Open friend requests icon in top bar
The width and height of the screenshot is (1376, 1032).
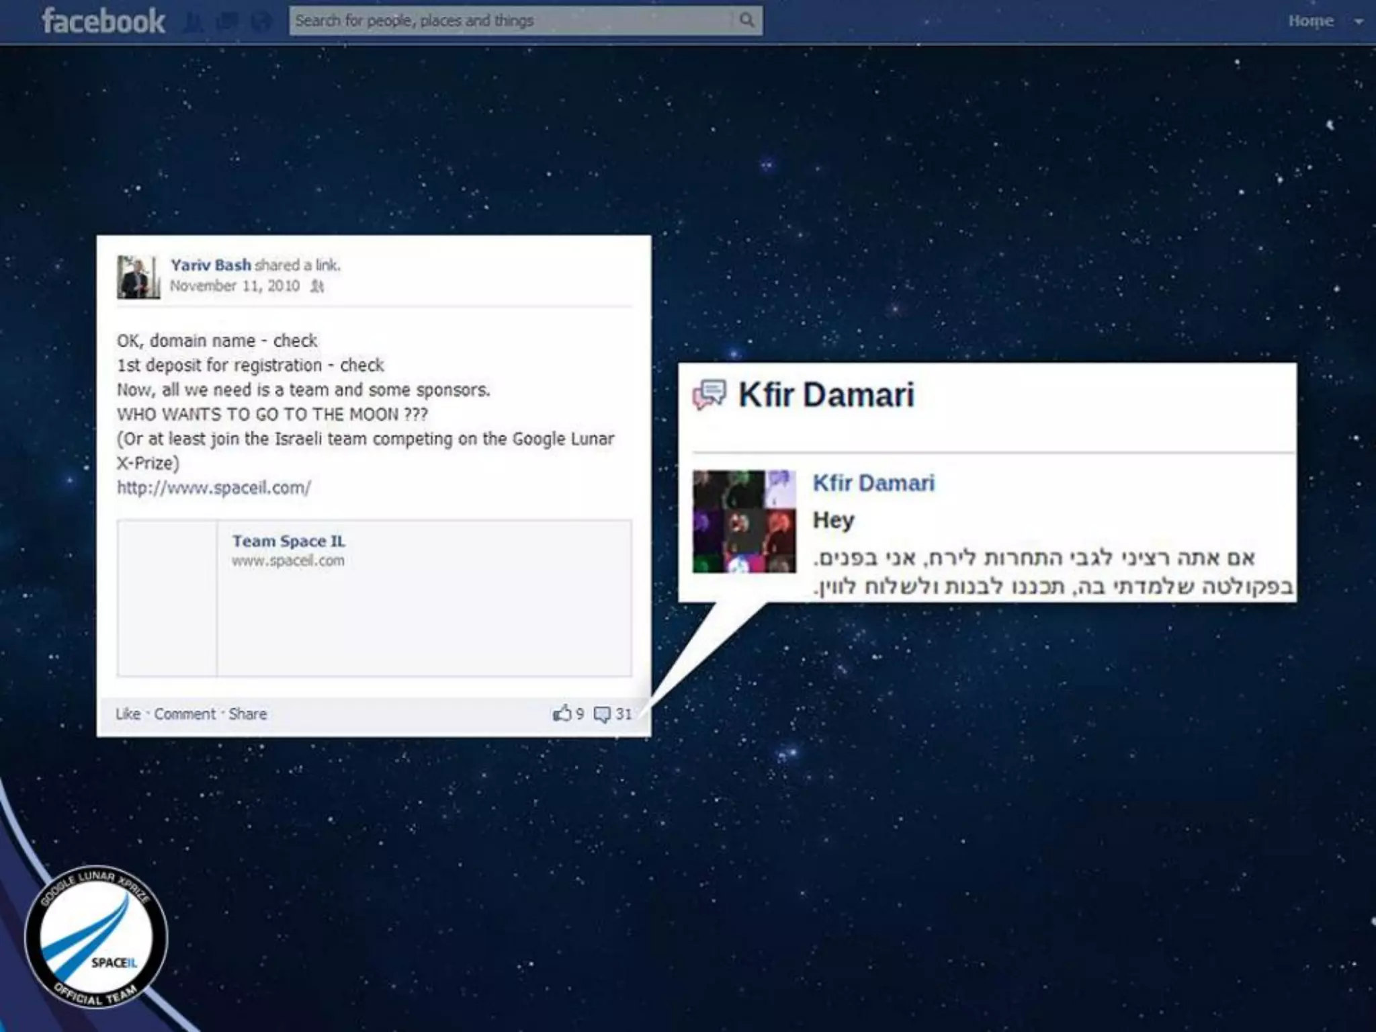pyautogui.click(x=193, y=22)
